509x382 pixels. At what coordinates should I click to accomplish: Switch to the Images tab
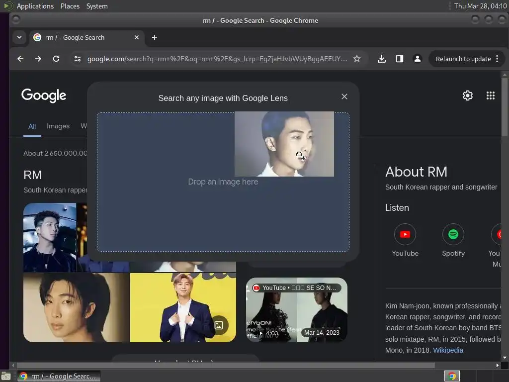point(58,126)
